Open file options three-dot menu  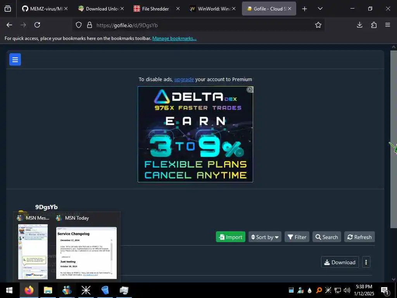coord(366,262)
